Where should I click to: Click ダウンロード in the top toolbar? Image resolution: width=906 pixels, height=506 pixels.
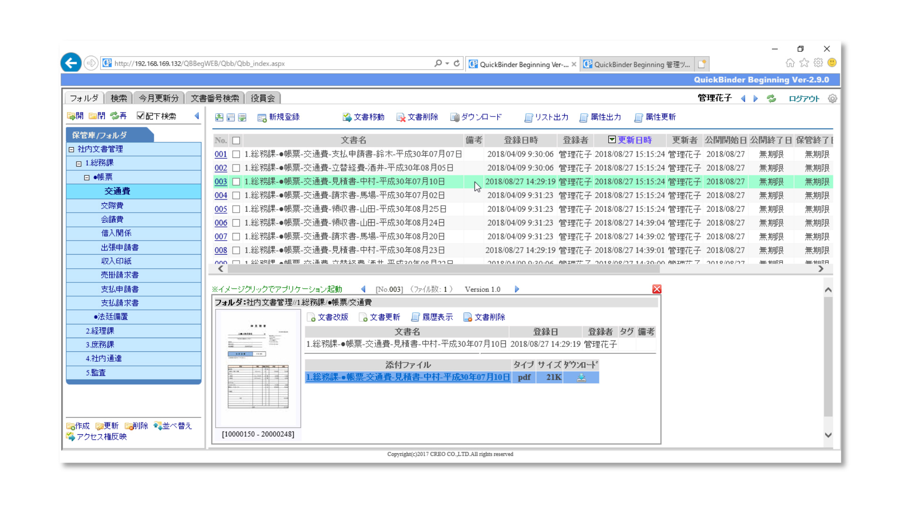pyautogui.click(x=476, y=117)
